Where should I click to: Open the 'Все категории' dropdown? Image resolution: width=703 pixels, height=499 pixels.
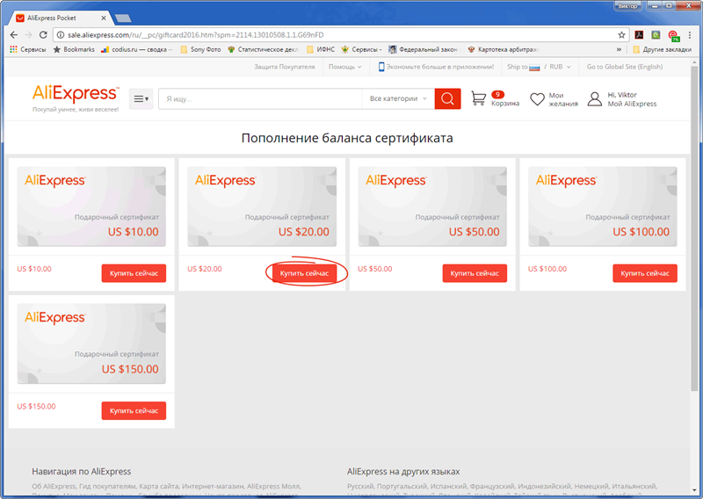click(x=398, y=99)
